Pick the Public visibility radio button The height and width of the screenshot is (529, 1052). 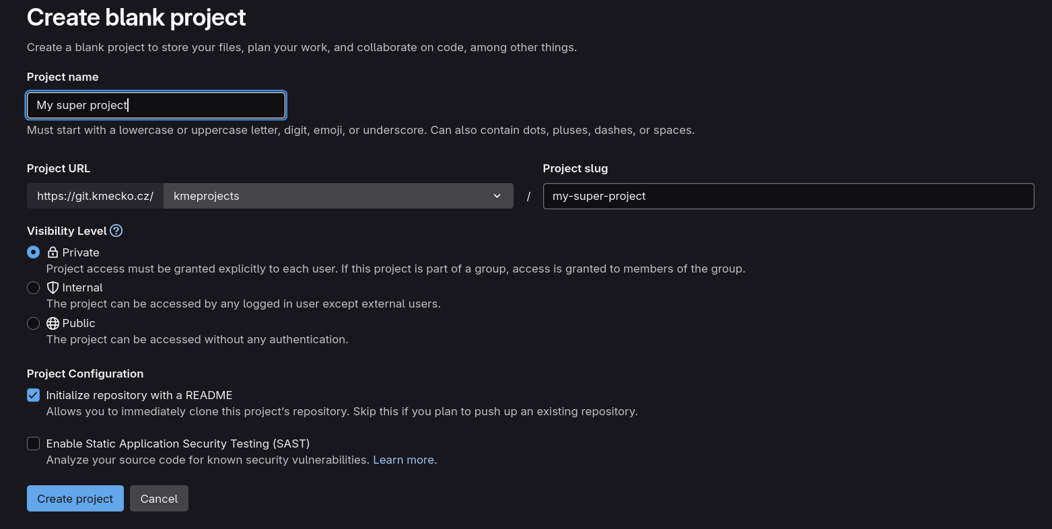click(x=33, y=323)
